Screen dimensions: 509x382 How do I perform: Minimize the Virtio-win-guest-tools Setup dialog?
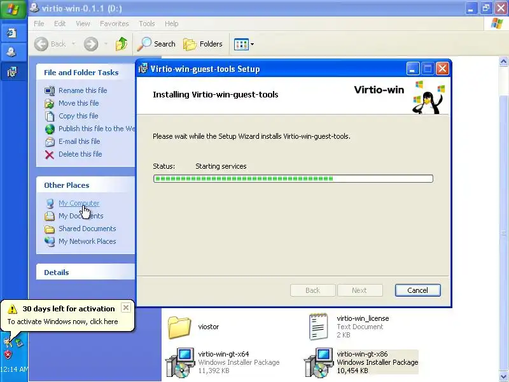(412, 69)
